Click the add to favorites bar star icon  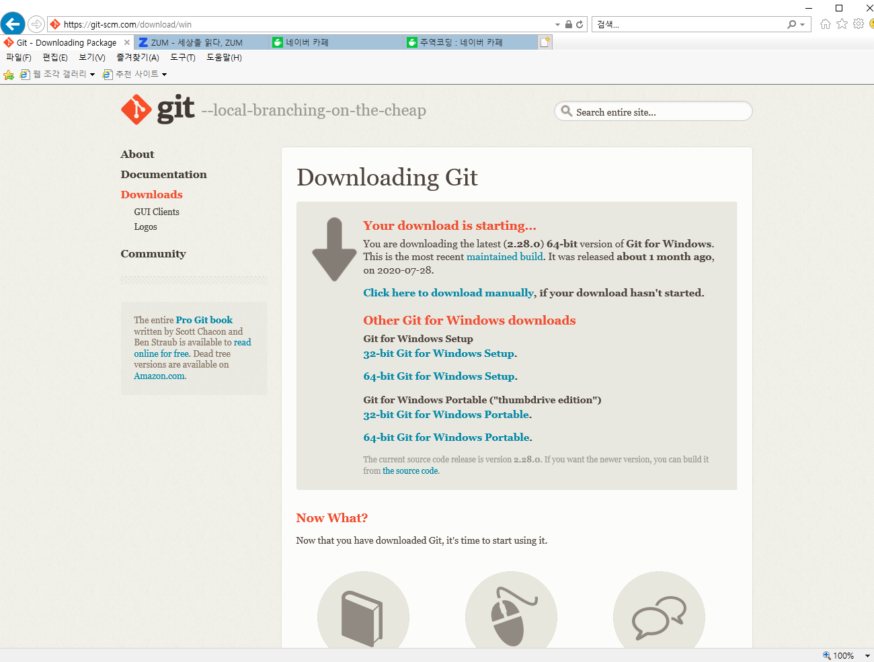(9, 75)
